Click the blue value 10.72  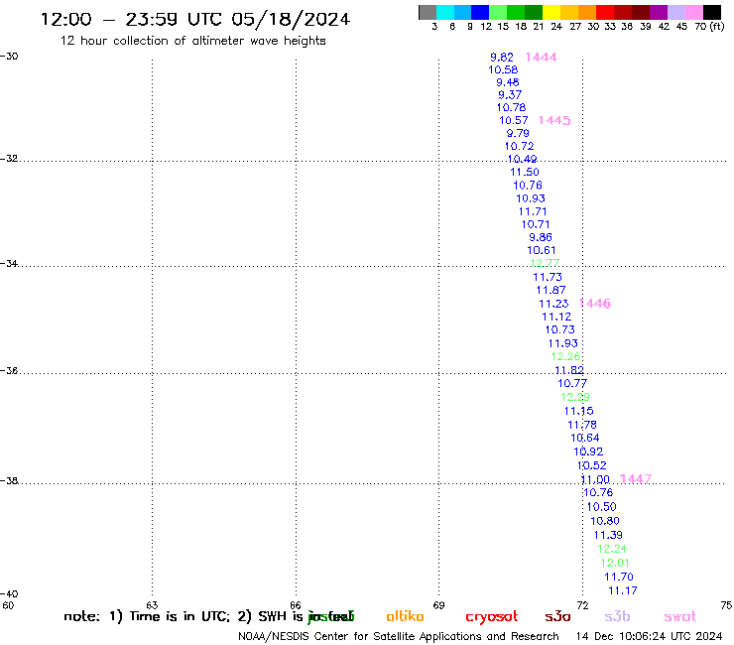[x=519, y=146]
